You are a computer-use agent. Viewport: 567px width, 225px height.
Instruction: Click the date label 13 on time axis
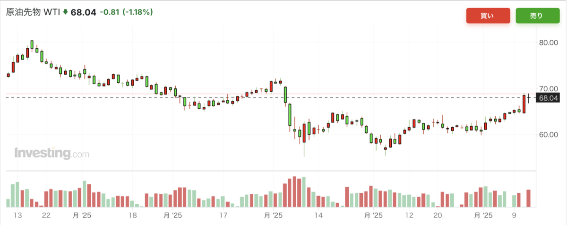click(17, 215)
